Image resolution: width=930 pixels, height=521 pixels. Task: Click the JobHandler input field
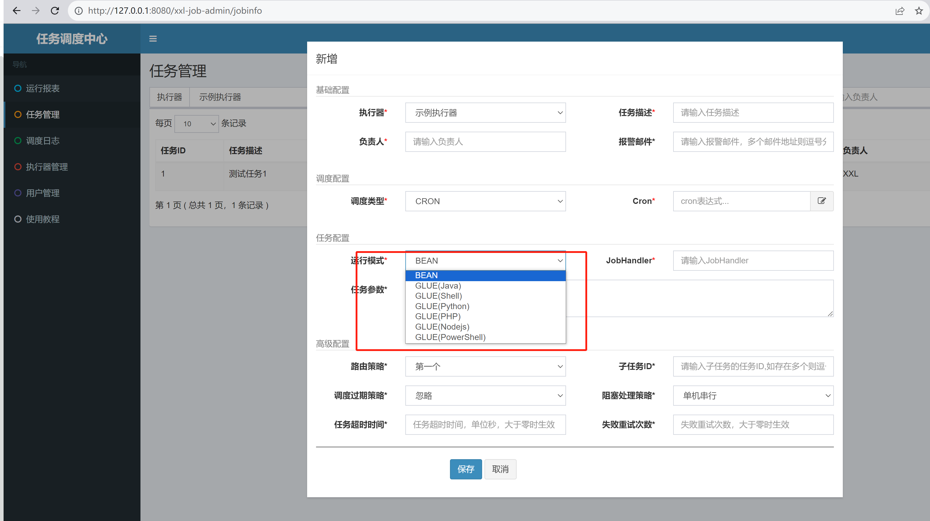[x=753, y=260]
